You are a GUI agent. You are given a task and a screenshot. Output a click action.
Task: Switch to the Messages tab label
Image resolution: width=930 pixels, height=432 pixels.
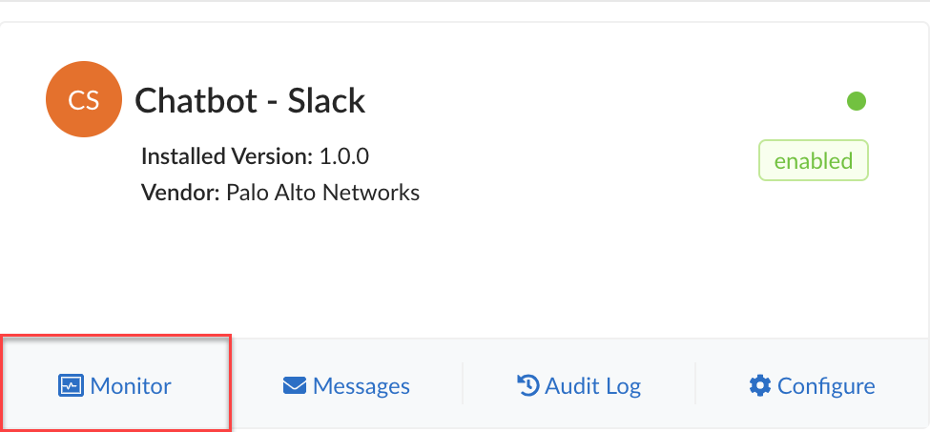362,386
